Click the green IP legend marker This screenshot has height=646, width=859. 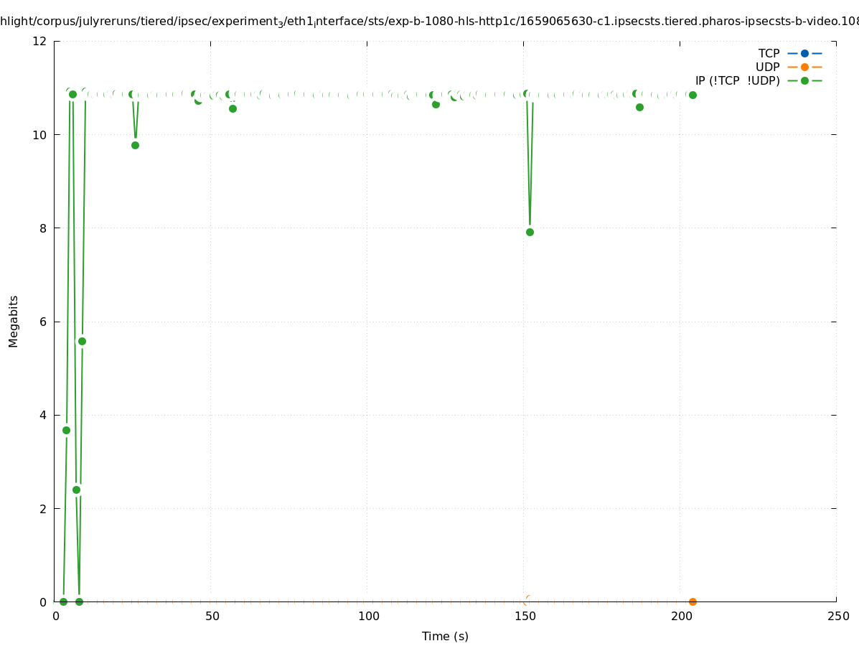[x=804, y=80]
